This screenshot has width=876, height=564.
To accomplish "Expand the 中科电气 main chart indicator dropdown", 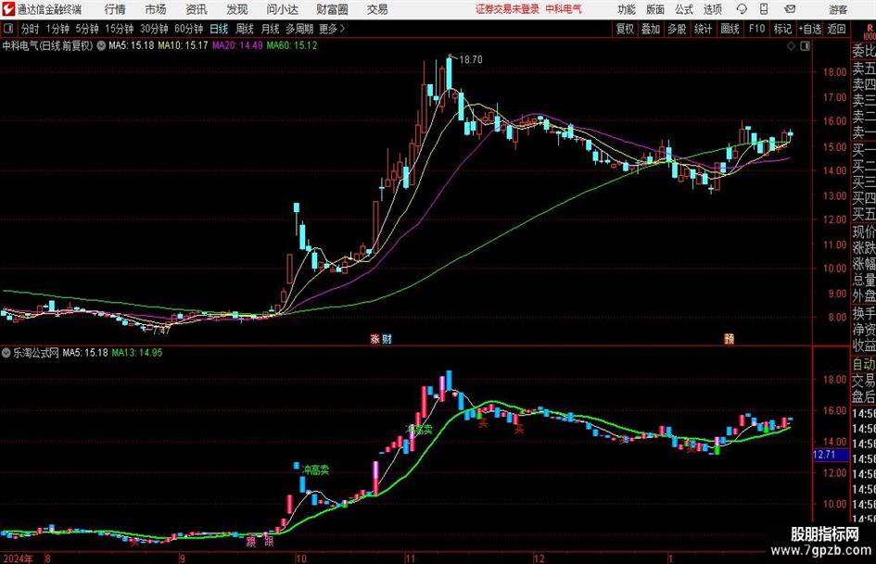I will pos(101,45).
